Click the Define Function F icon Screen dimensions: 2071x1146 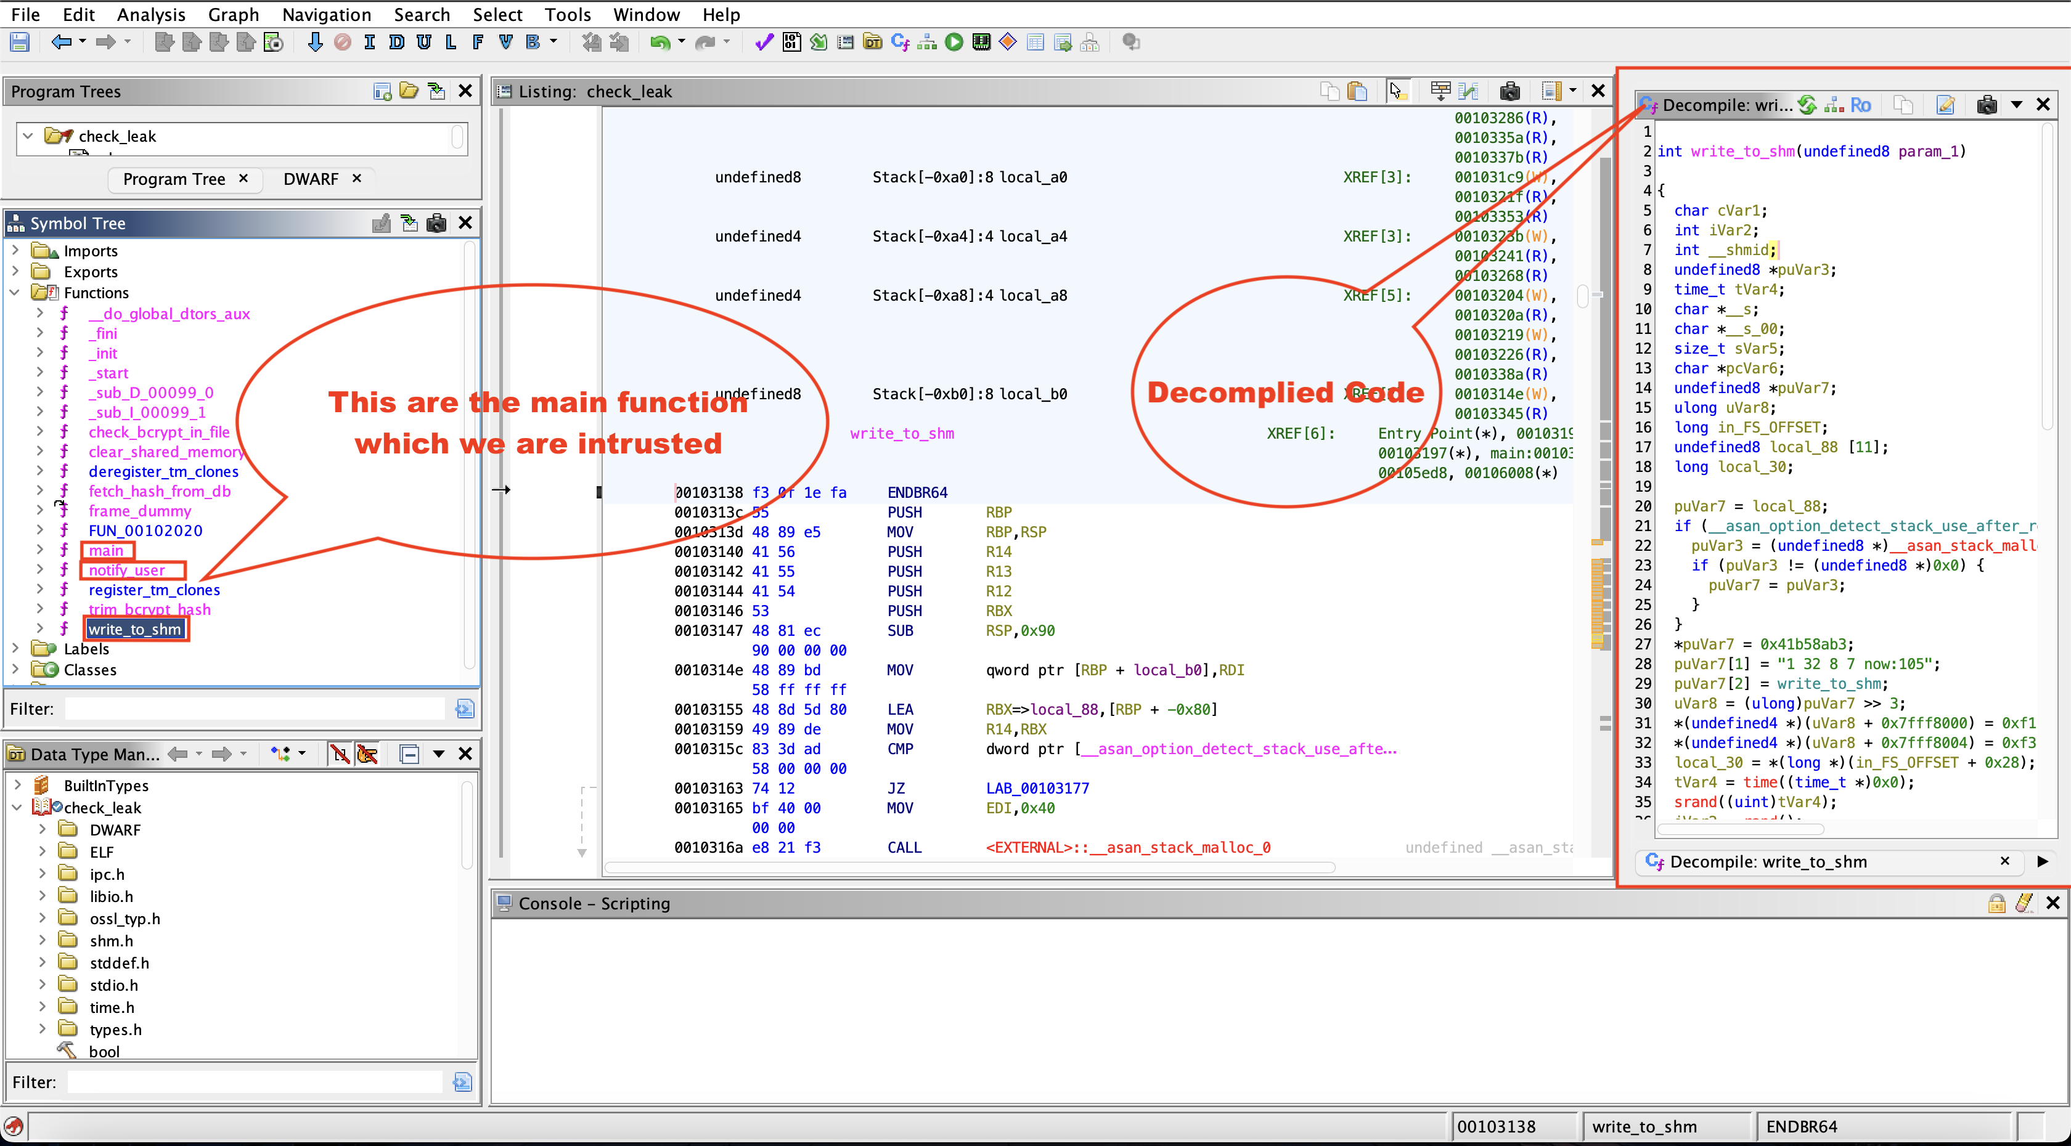[478, 42]
